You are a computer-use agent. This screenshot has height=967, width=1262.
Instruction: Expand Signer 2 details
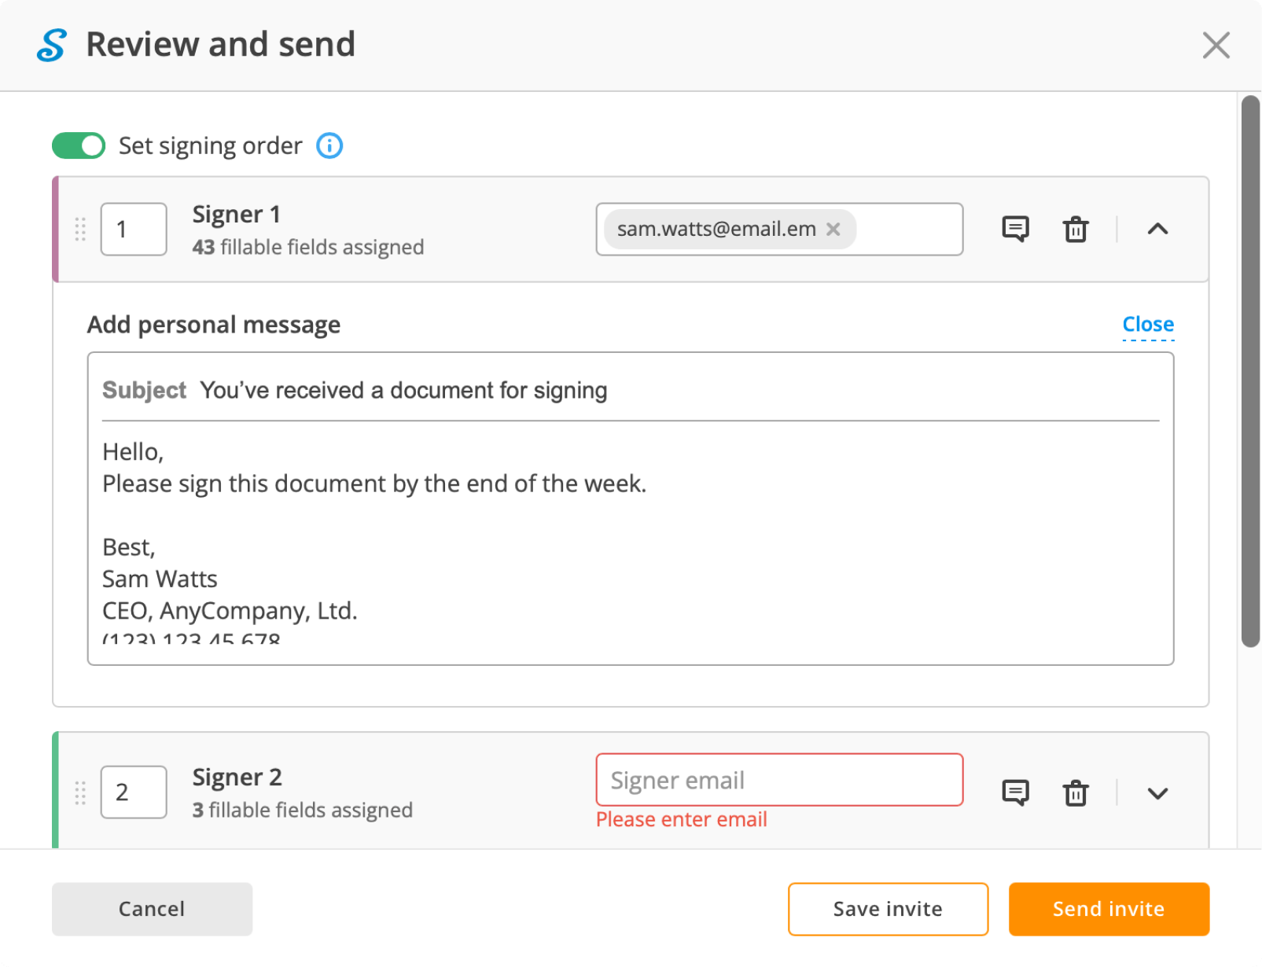tap(1157, 793)
